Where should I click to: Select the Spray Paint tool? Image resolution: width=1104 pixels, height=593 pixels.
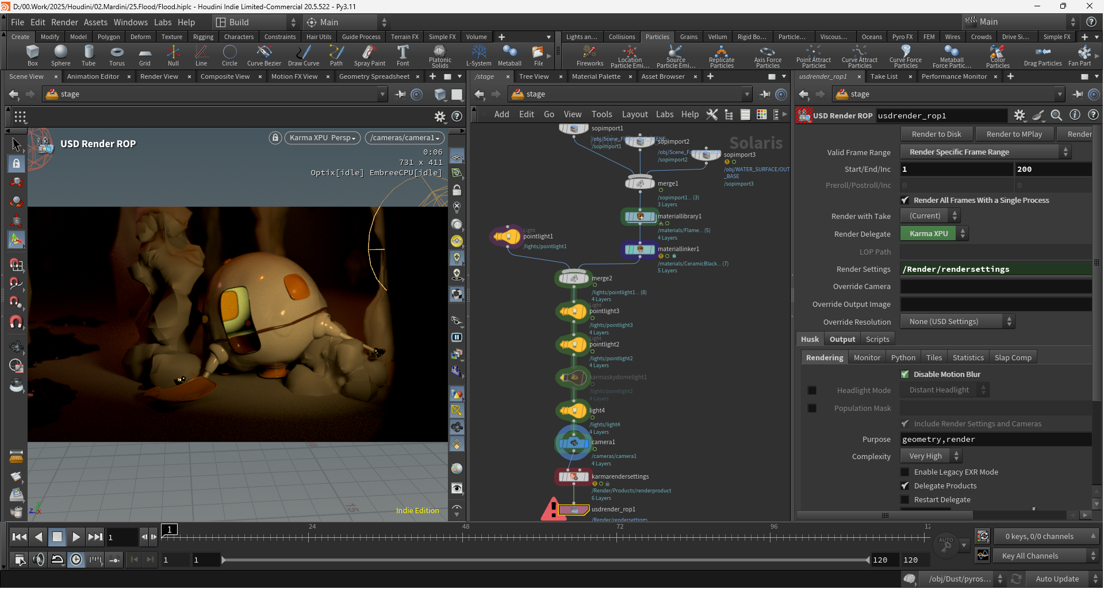tap(370, 56)
